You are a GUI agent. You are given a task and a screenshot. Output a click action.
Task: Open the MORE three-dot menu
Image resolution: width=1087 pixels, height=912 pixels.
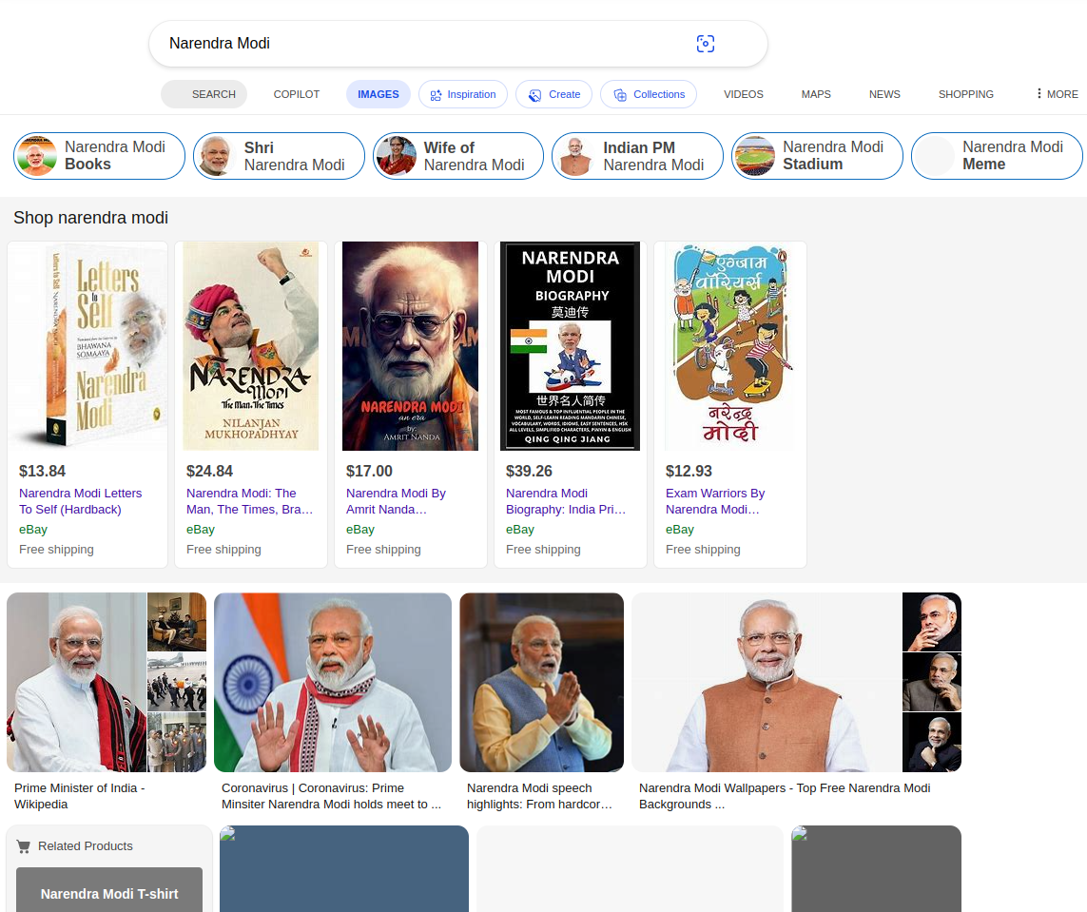(x=1058, y=93)
